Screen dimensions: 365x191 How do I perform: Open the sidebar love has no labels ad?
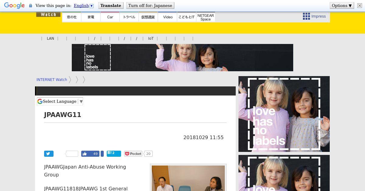click(x=284, y=114)
